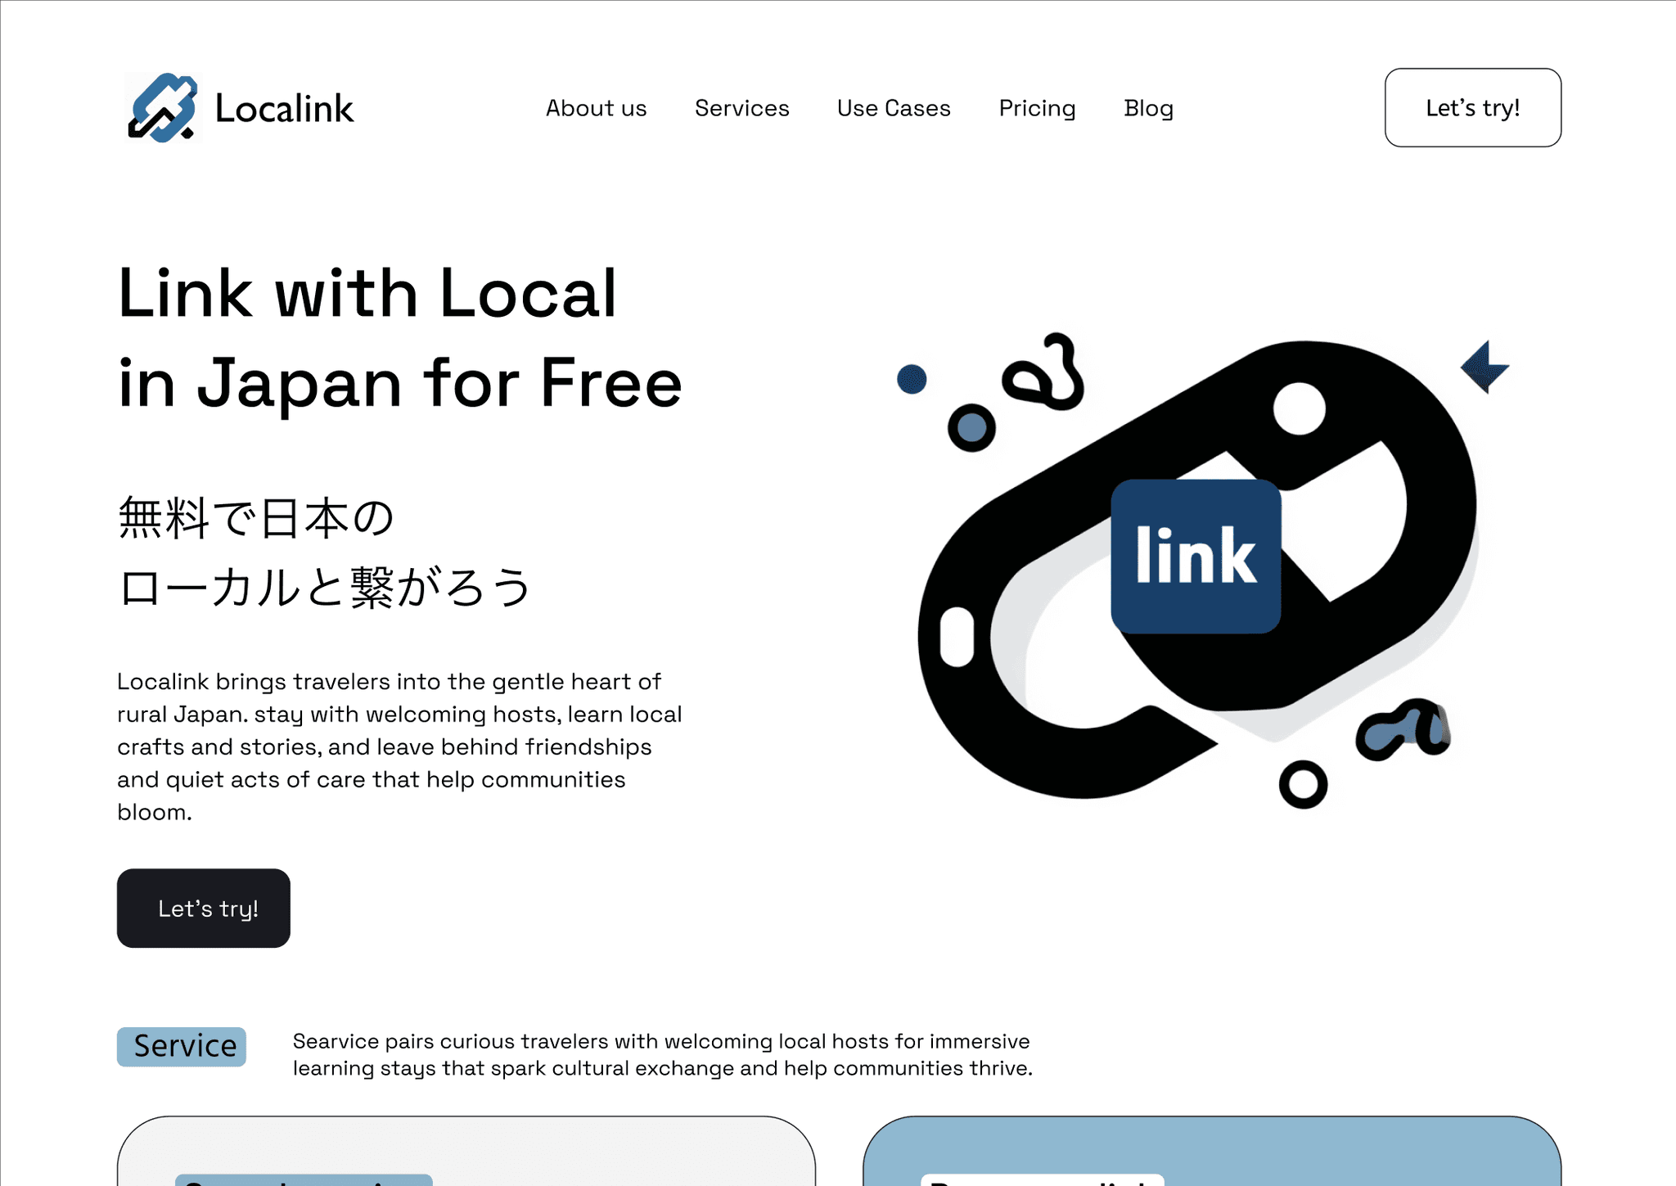Click the blue Service section label
Image resolution: width=1676 pixels, height=1186 pixels.
pos(182,1046)
